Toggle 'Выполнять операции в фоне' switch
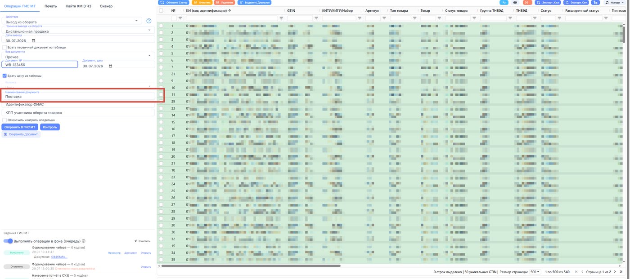 click(8, 241)
